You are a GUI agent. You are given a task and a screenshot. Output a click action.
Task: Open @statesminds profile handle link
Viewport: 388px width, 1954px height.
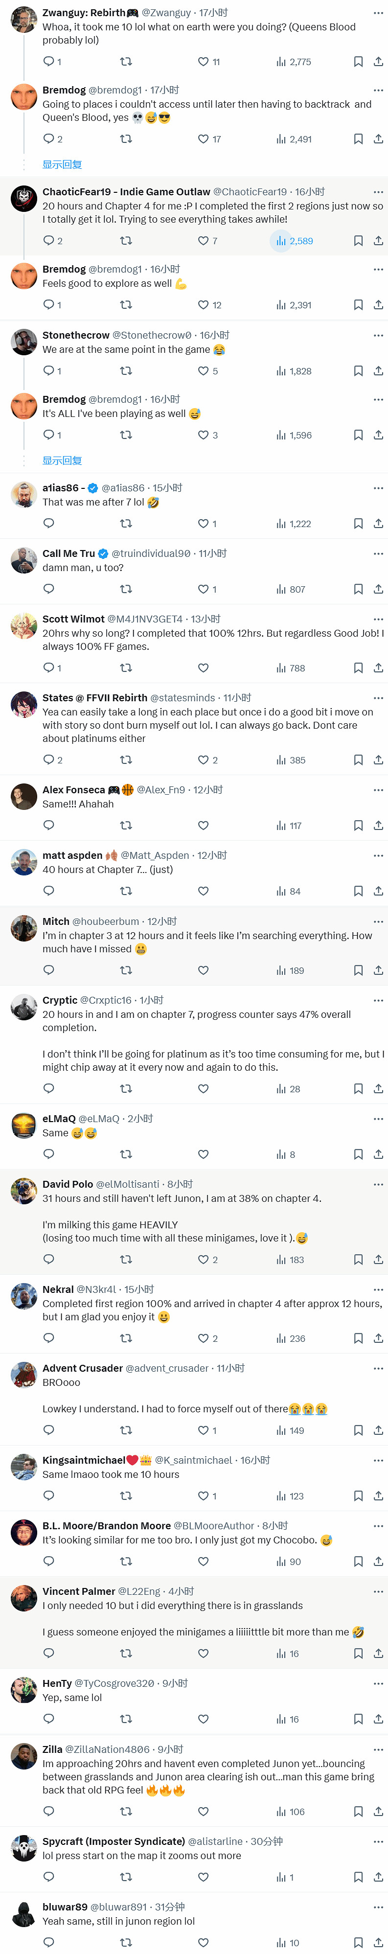click(x=182, y=698)
